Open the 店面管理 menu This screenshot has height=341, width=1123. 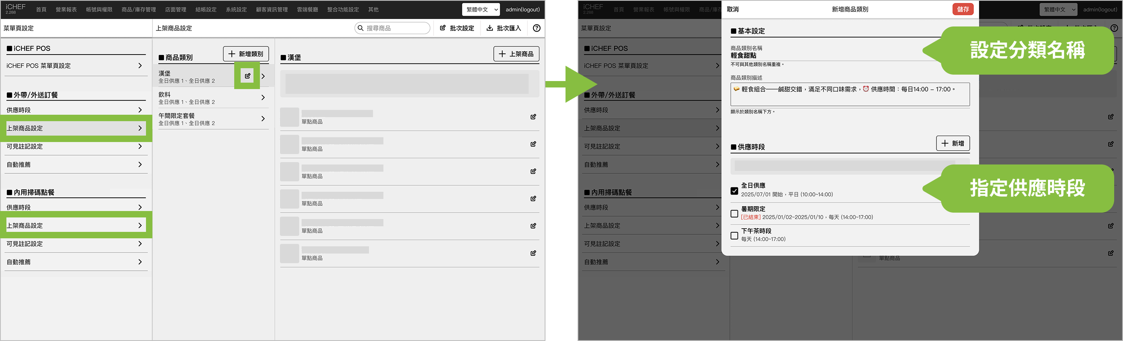[x=175, y=10]
